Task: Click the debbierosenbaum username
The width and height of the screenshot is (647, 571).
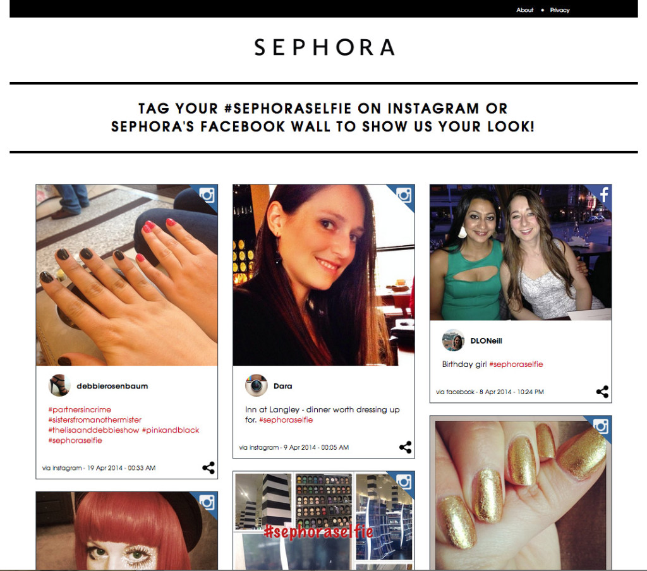Action: click(112, 386)
